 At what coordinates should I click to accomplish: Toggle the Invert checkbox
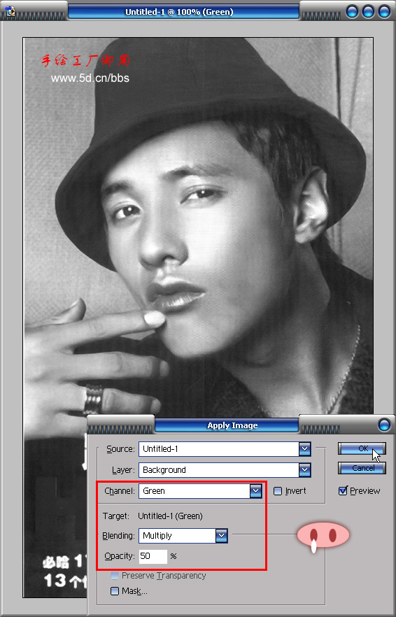pos(278,490)
